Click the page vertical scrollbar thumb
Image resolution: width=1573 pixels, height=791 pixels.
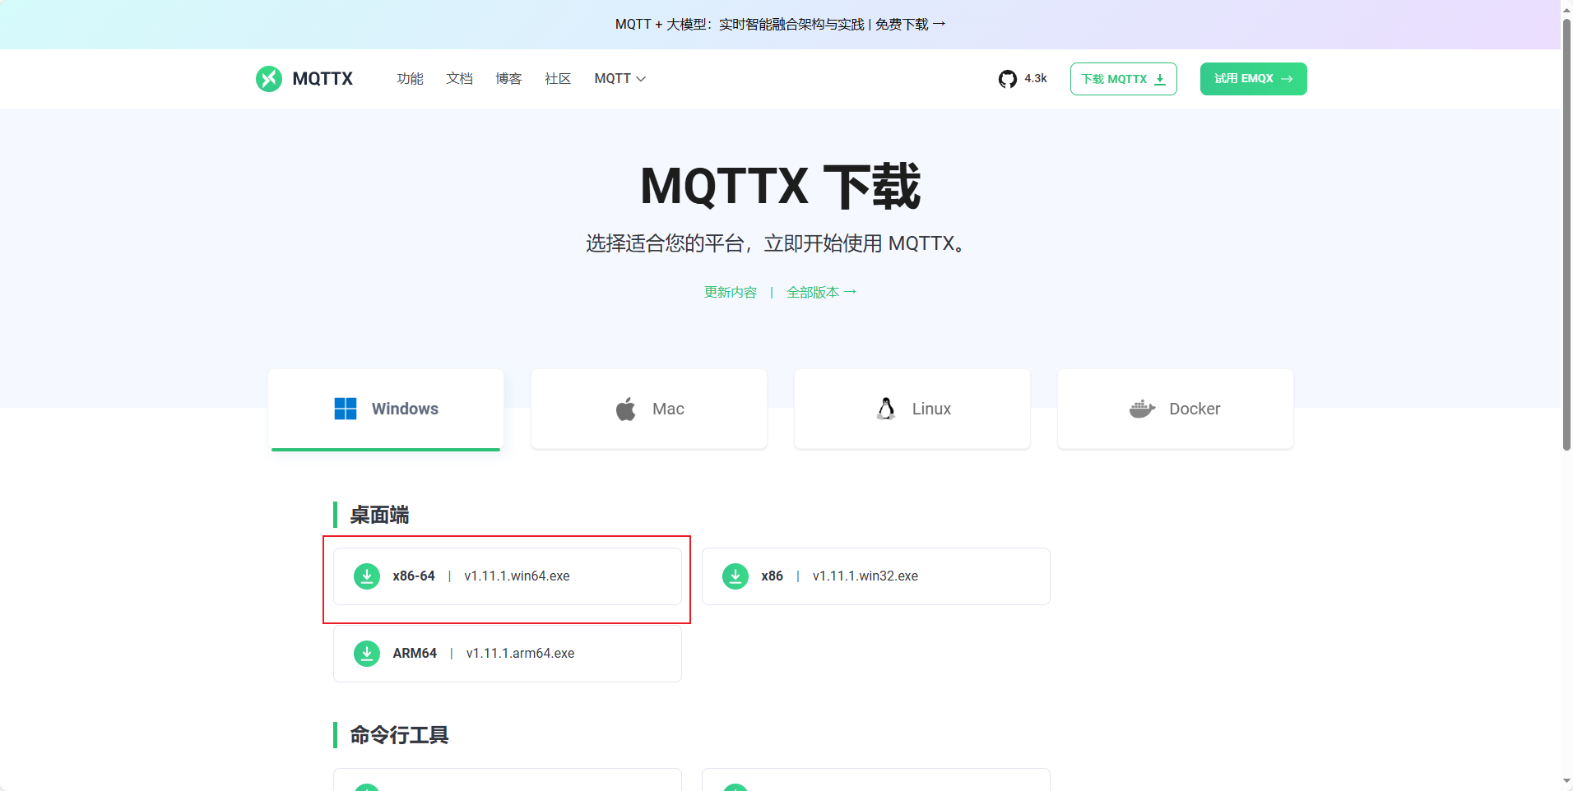pyautogui.click(x=1566, y=234)
